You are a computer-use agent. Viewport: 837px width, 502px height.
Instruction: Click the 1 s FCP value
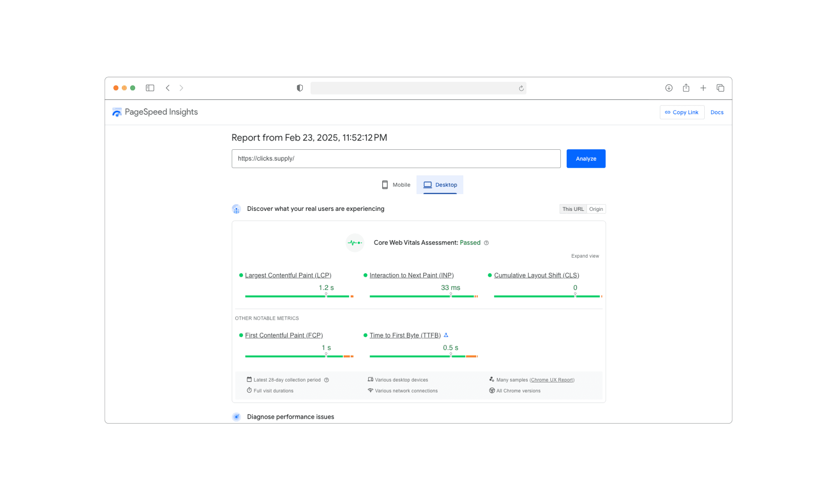pyautogui.click(x=326, y=348)
